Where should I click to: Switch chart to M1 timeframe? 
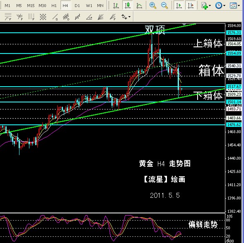coord(7,6)
